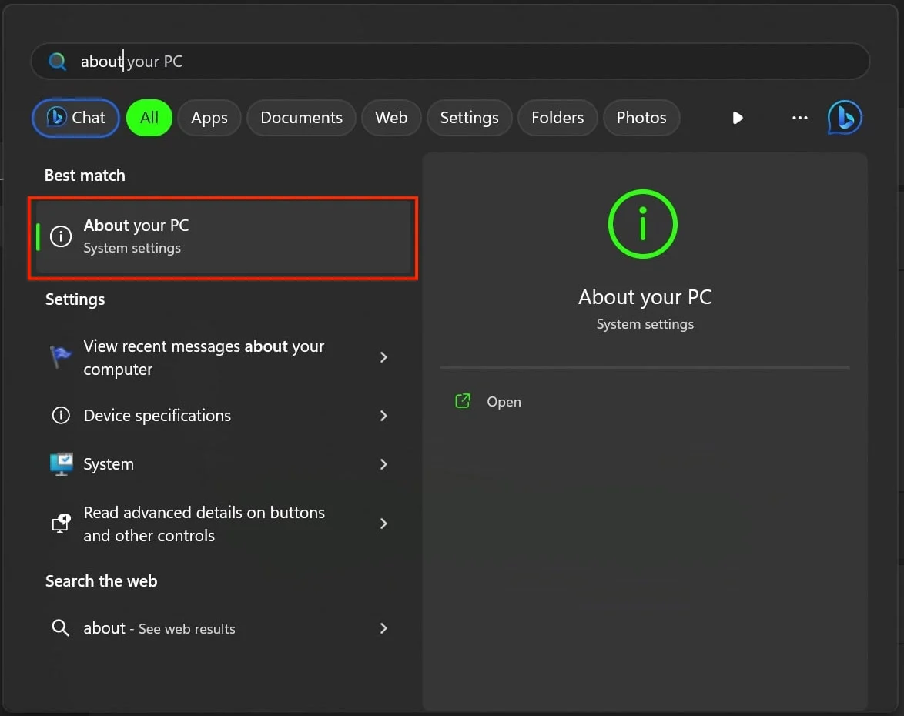Expand the about web results chevron

coord(383,628)
